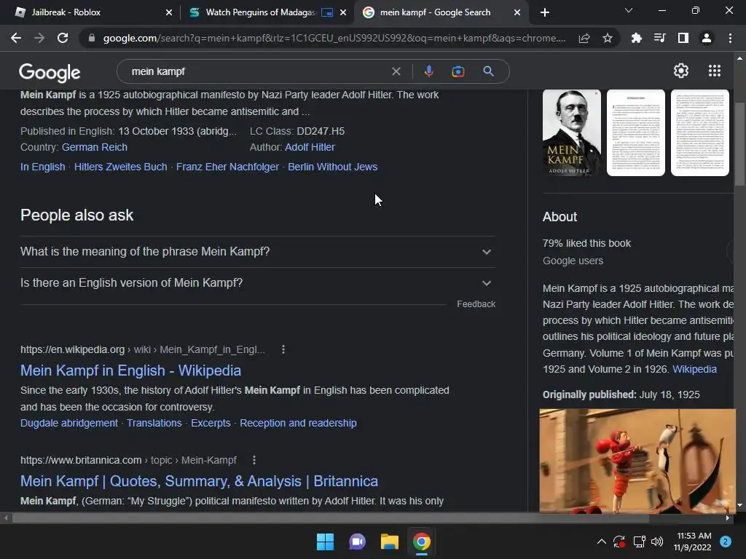The width and height of the screenshot is (746, 559).
Task: Open File Explorer from the taskbar
Action: [x=389, y=542]
